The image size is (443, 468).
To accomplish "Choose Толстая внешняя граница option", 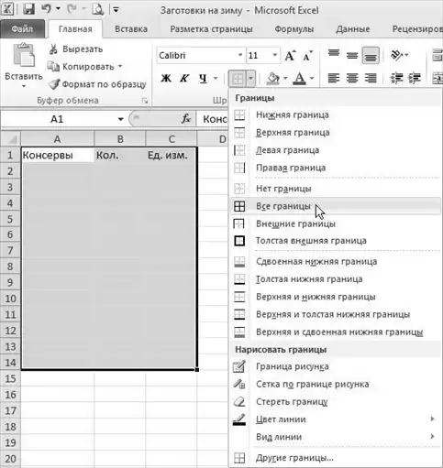I will pyautogui.click(x=335, y=241).
